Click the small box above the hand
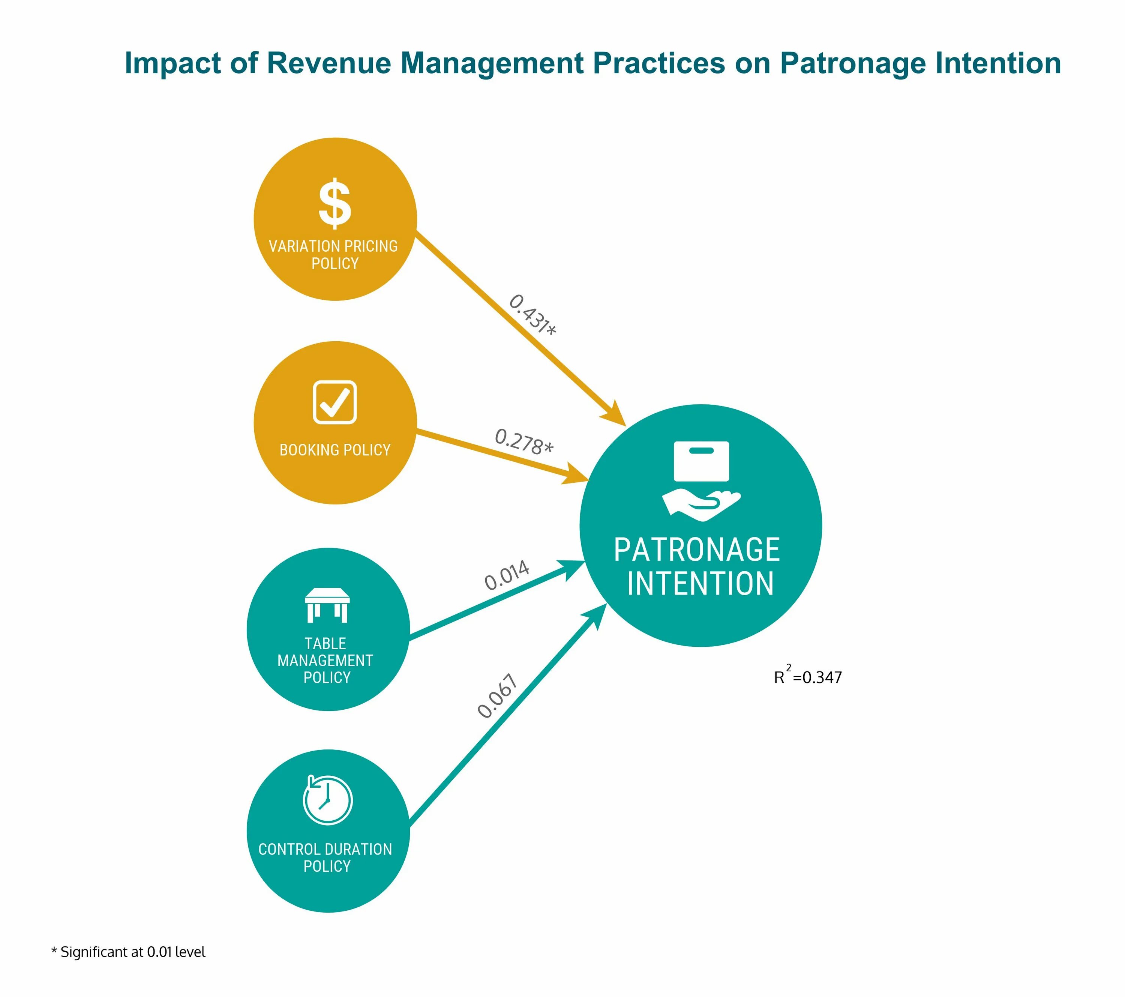Viewport: 1125px width, 997px height. click(x=701, y=461)
